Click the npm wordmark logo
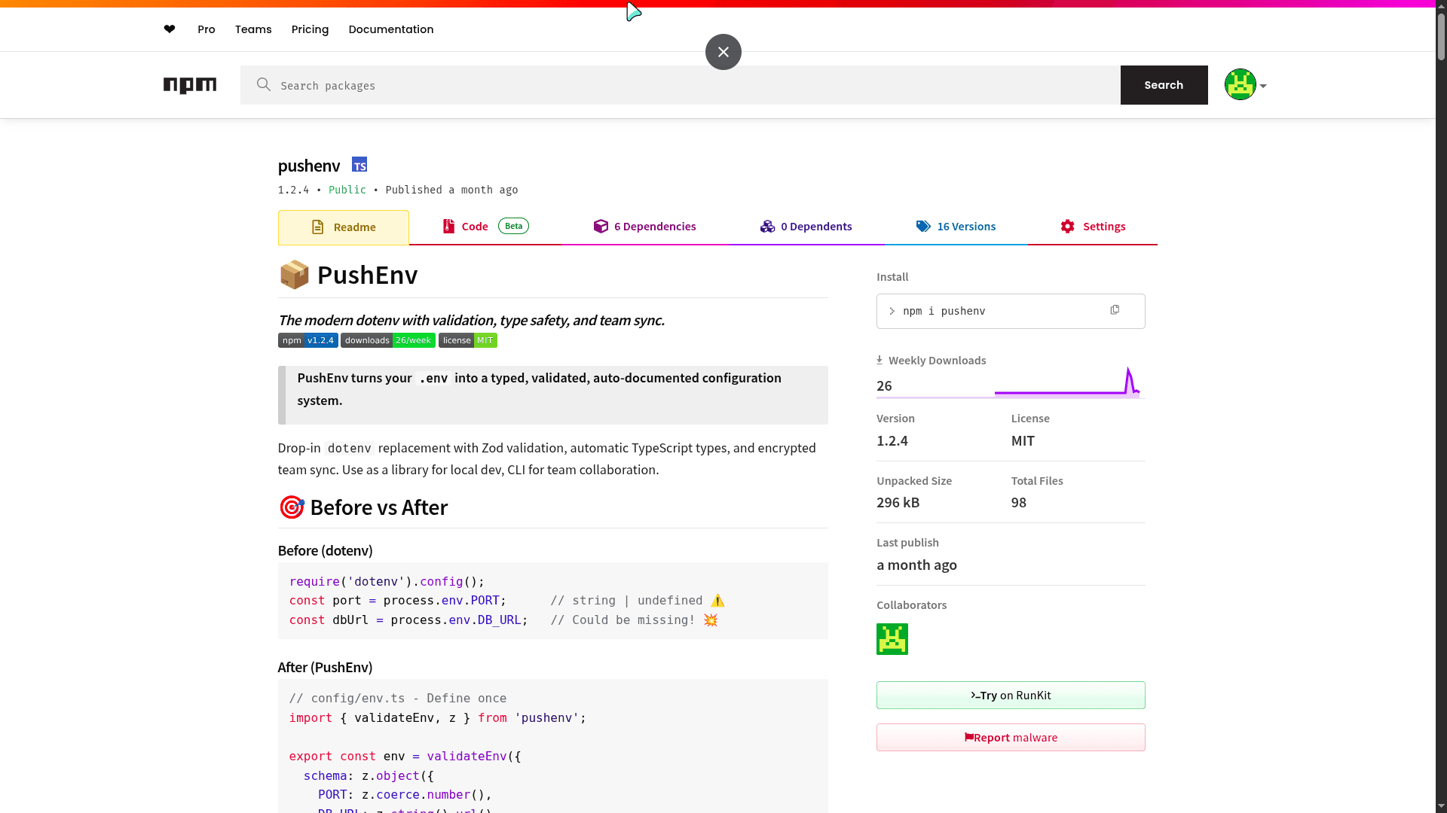1447x813 pixels. (x=190, y=85)
